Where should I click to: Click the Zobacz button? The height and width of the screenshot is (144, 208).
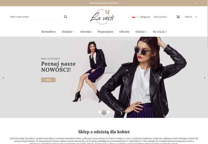[48, 80]
